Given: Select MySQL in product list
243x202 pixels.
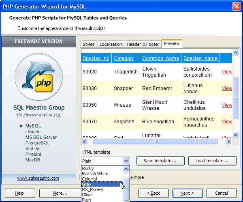Looking at the screenshot, I should pyautogui.click(x=33, y=126).
